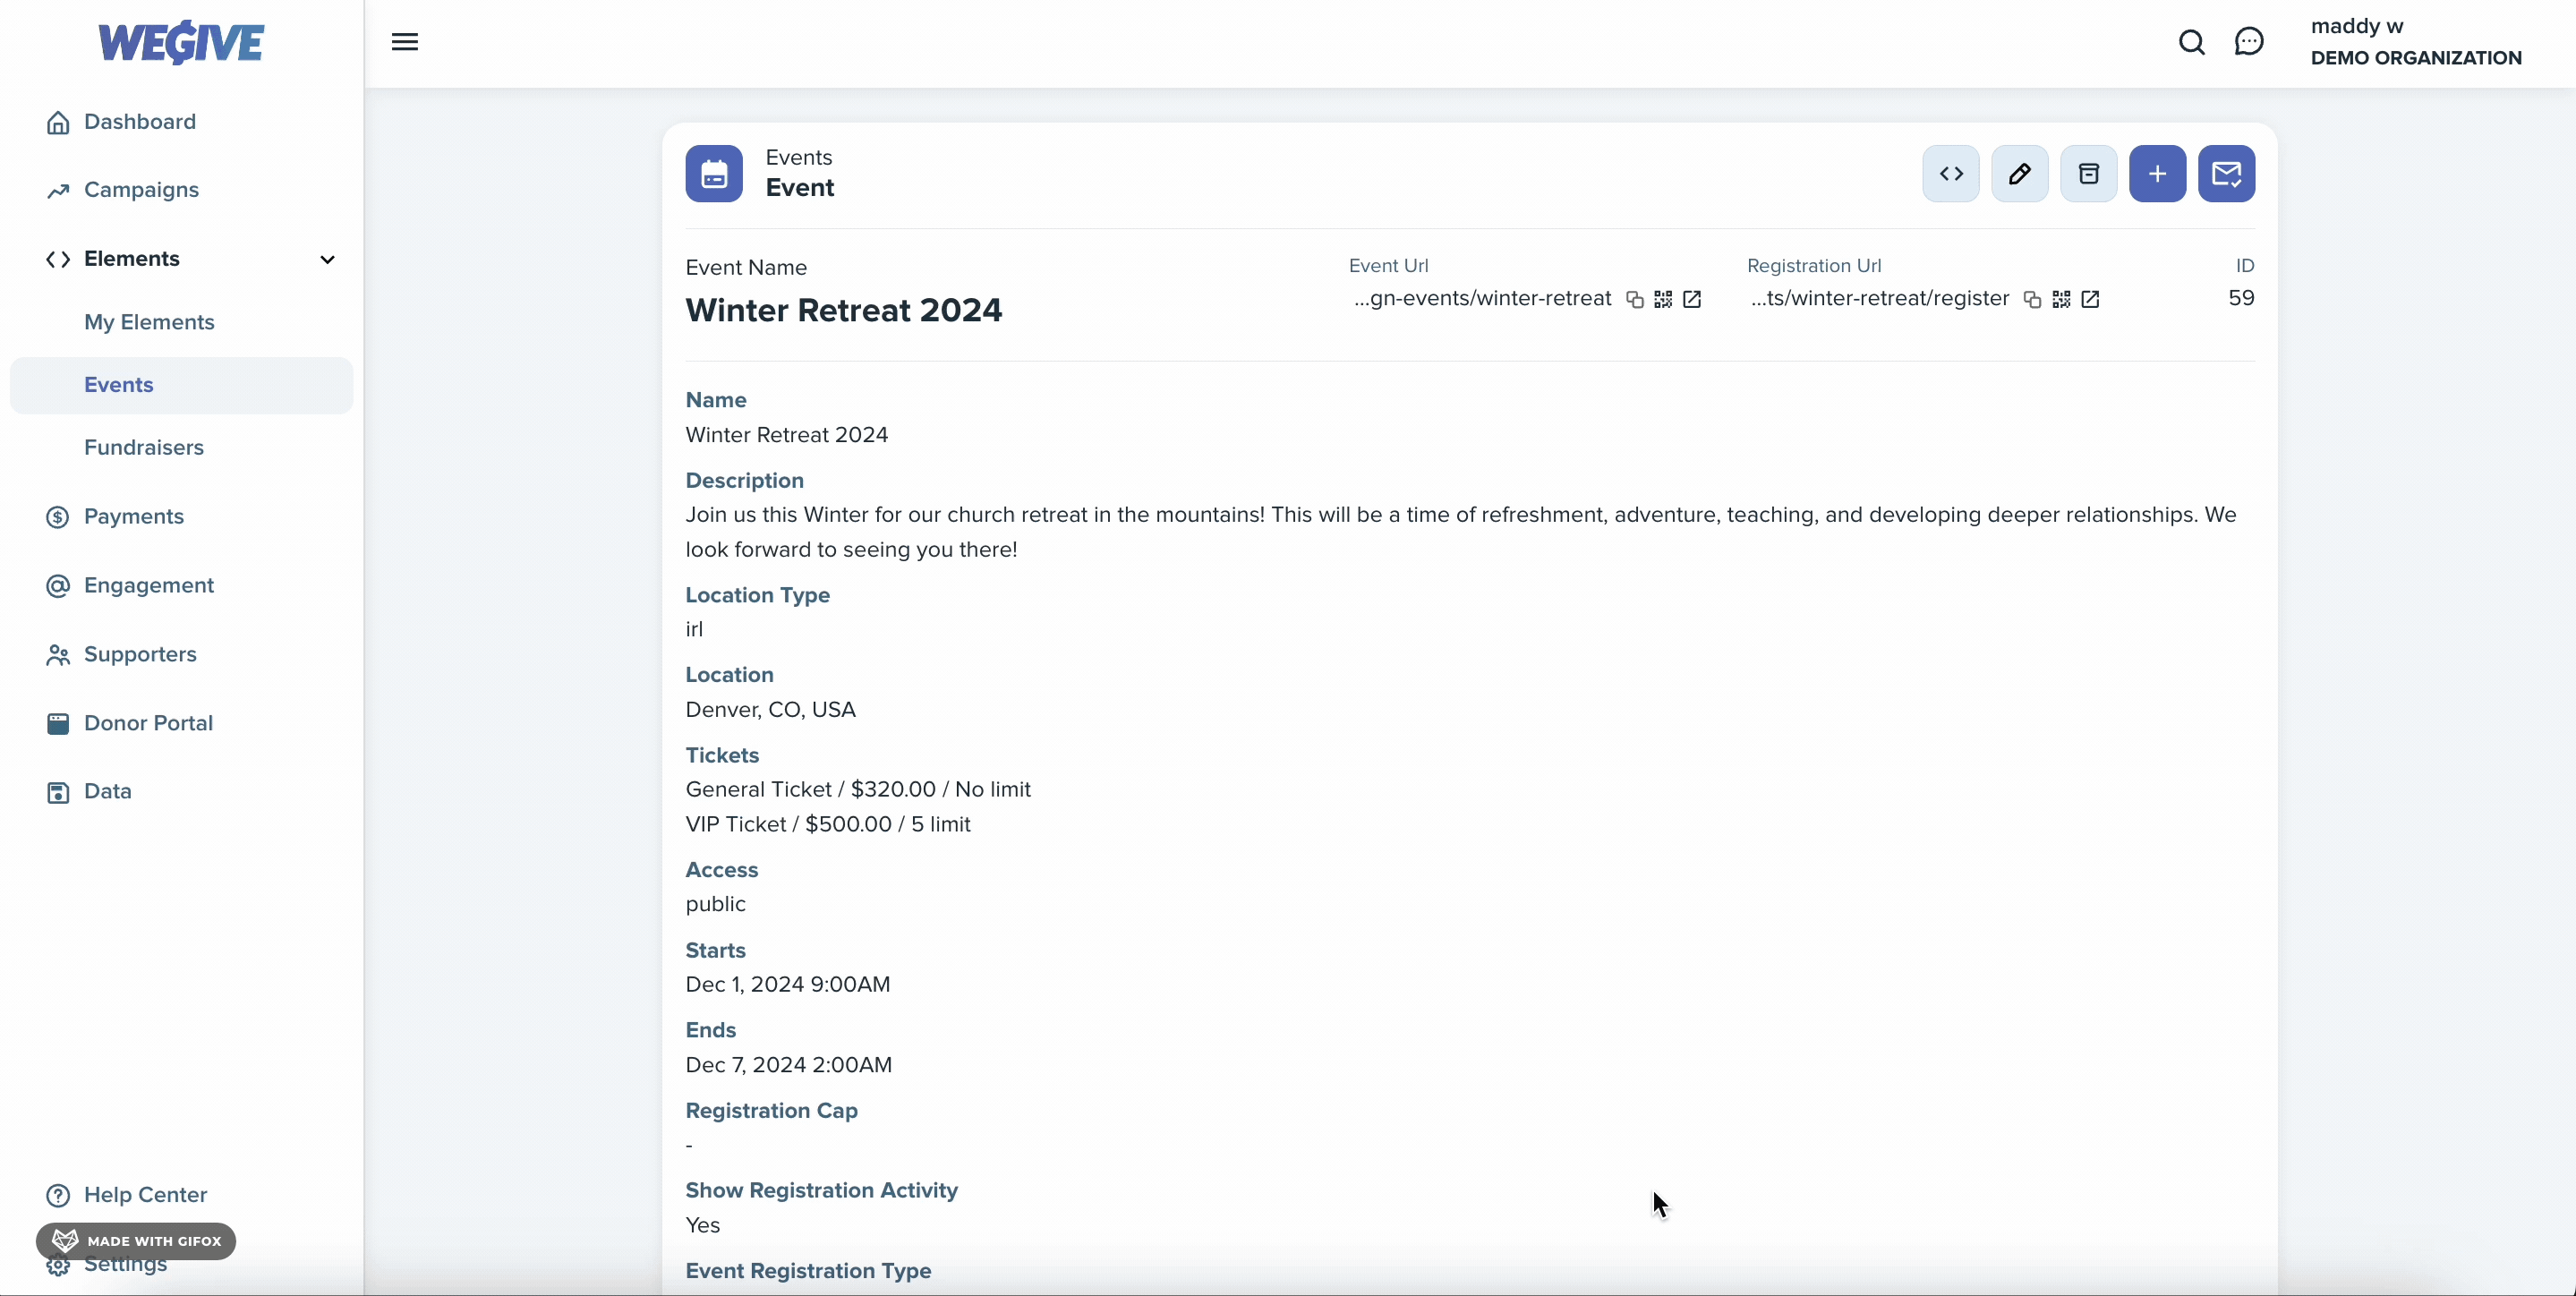The image size is (2576, 1296).
Task: Click the VIP Ticket $500.00 line
Action: (828, 825)
